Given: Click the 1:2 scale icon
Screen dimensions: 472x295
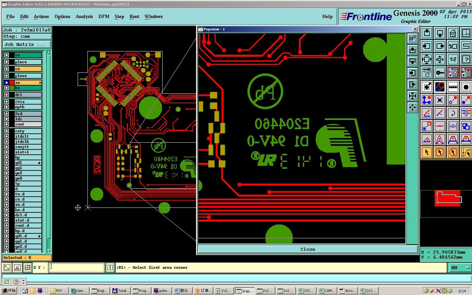Looking at the screenshot, I should coord(453,59).
